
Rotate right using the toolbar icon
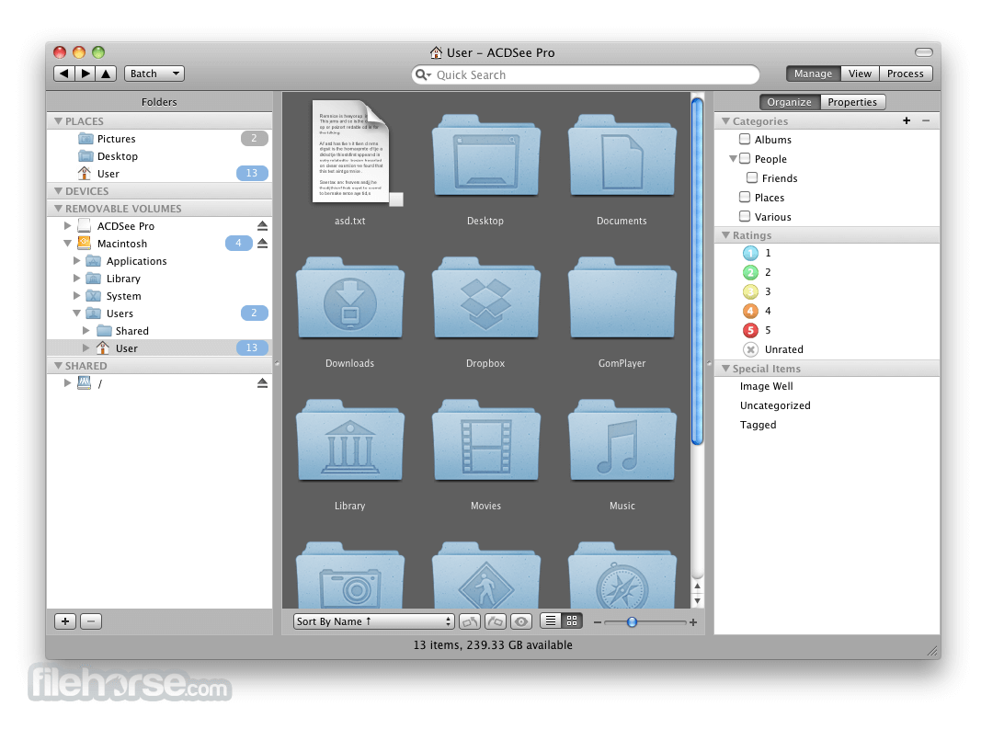[x=495, y=621]
